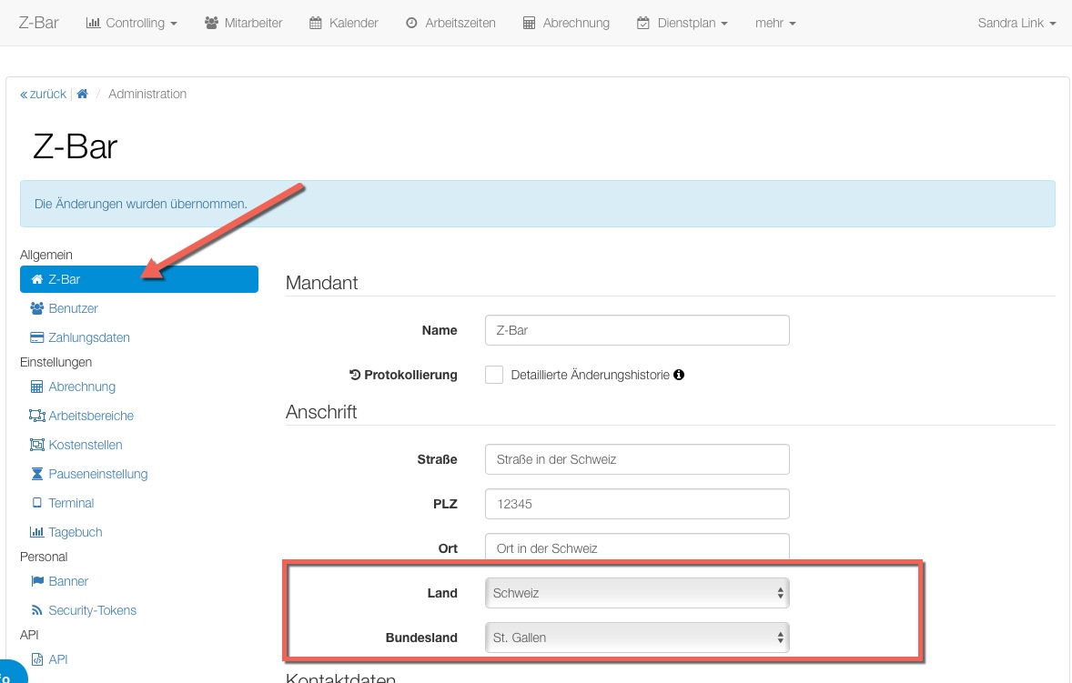1072x683 pixels.
Task: Click the sidebar Abrechnung calculator icon
Action: pos(37,387)
